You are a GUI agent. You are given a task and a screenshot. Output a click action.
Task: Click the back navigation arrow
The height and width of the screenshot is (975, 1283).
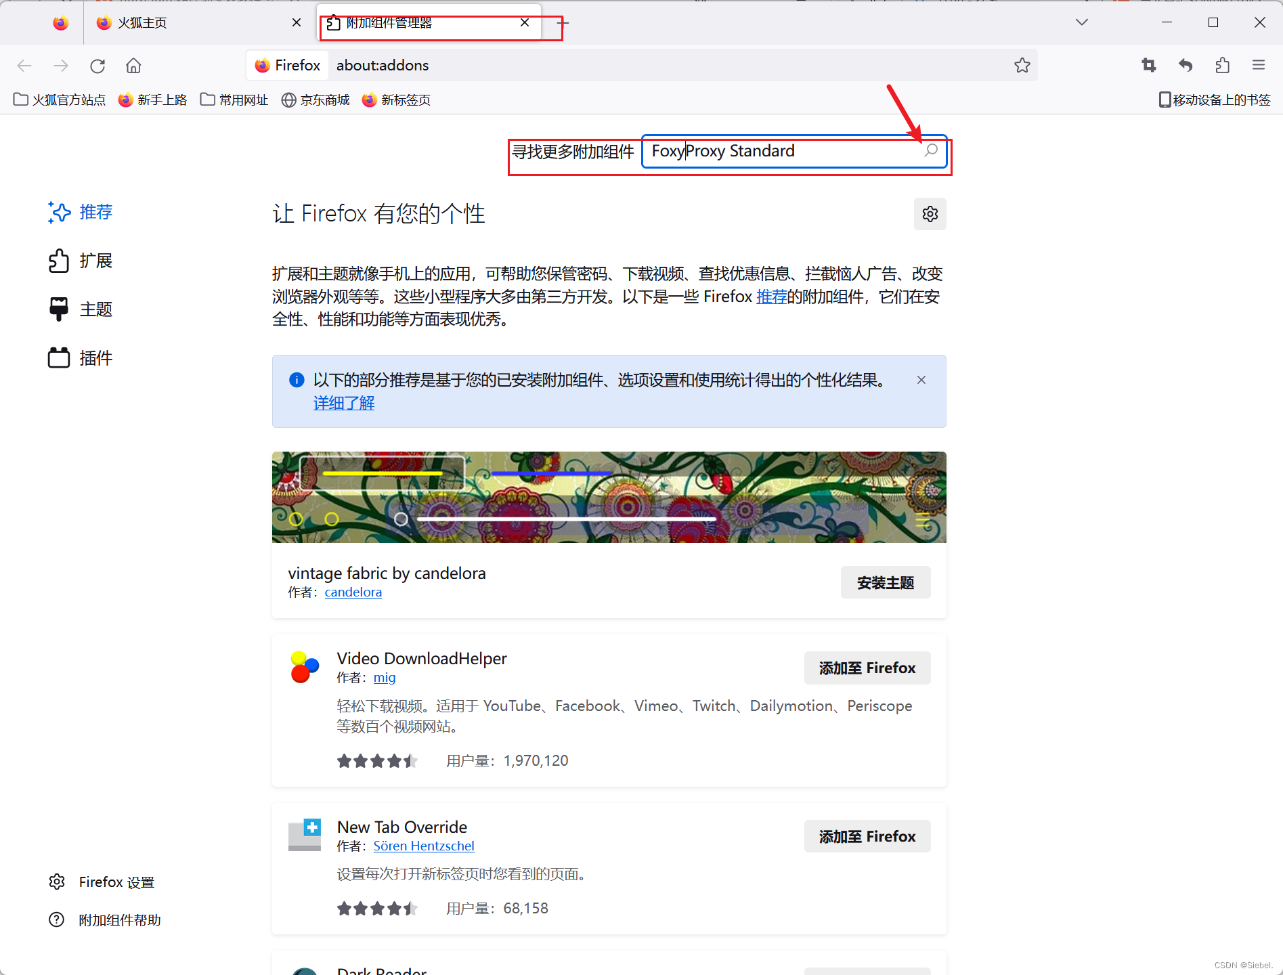24,66
